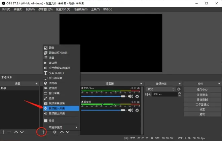The height and width of the screenshot is (141, 222).
Task: Choose 色源 color source
Action: 61,98
